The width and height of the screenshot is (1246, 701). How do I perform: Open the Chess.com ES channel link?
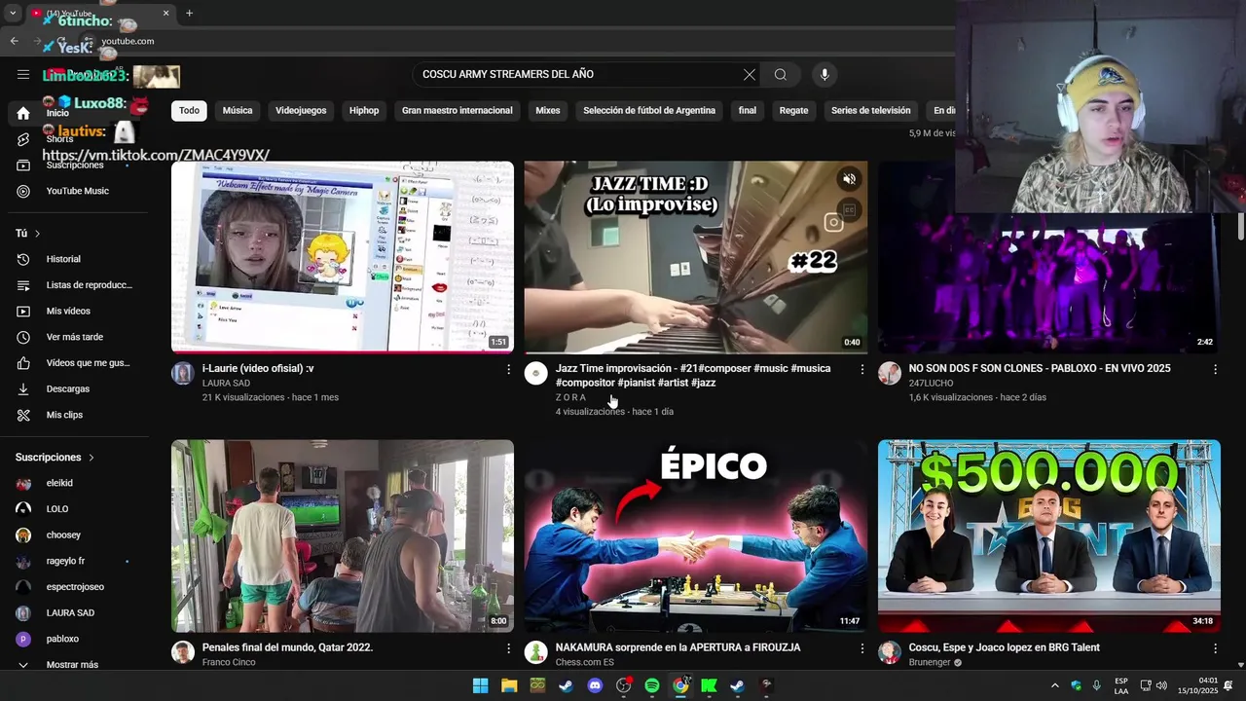point(585,662)
